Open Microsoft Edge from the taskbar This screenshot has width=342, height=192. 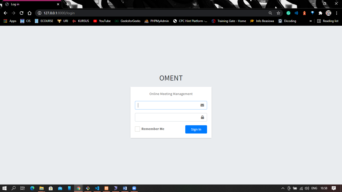[x=32, y=188]
